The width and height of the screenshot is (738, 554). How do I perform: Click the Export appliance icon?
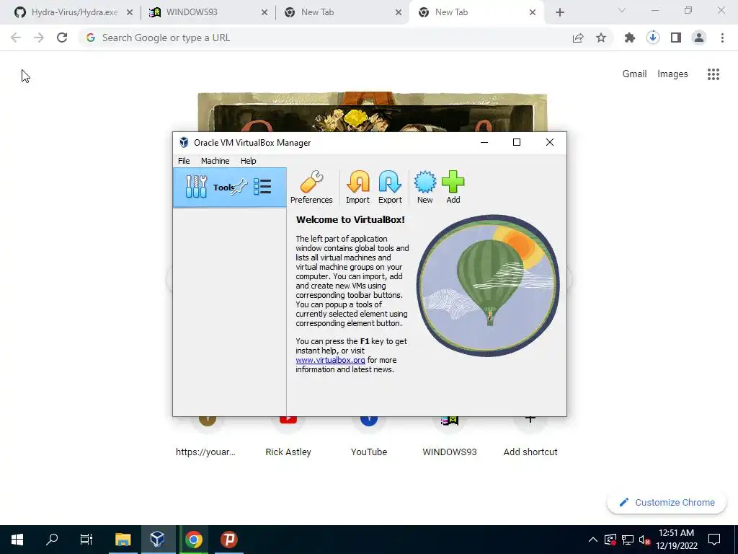click(x=390, y=188)
